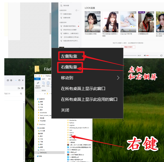The height and width of the screenshot is (162, 164).
Task: Open the last playlist about 专注学习
Action: (x=70, y=41)
